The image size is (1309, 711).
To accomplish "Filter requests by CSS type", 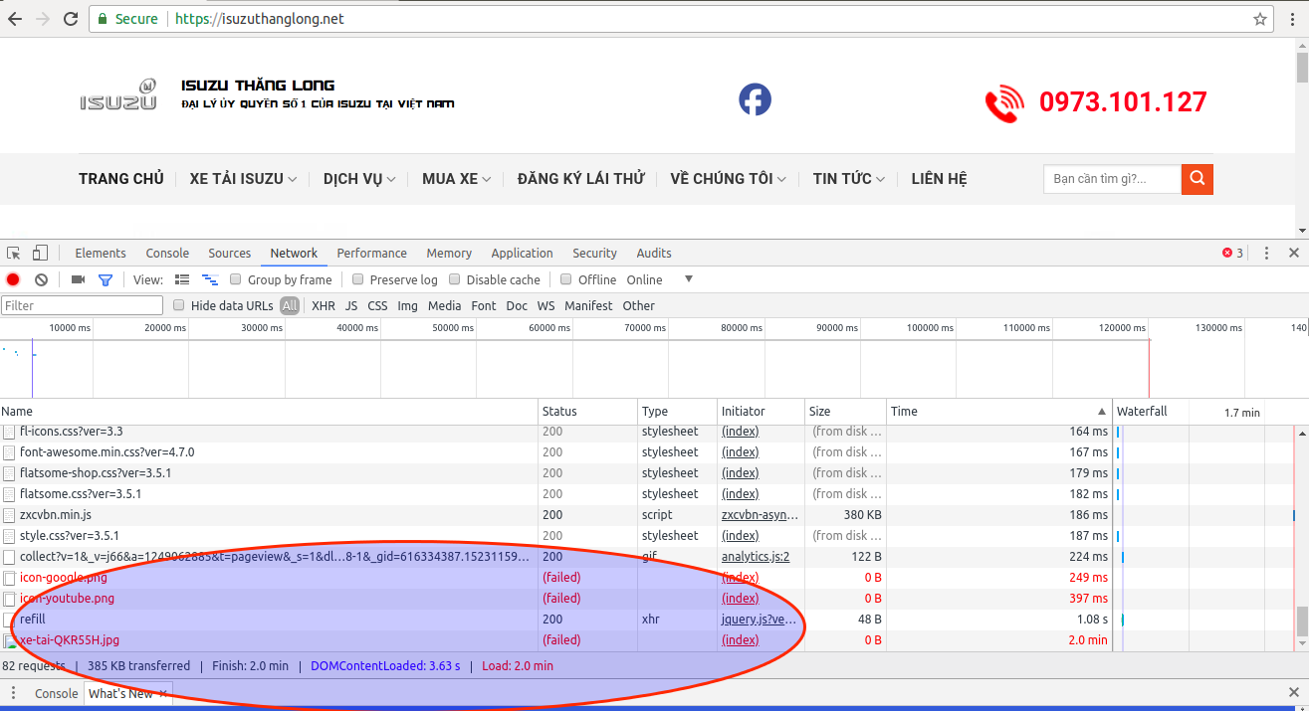I will point(377,305).
